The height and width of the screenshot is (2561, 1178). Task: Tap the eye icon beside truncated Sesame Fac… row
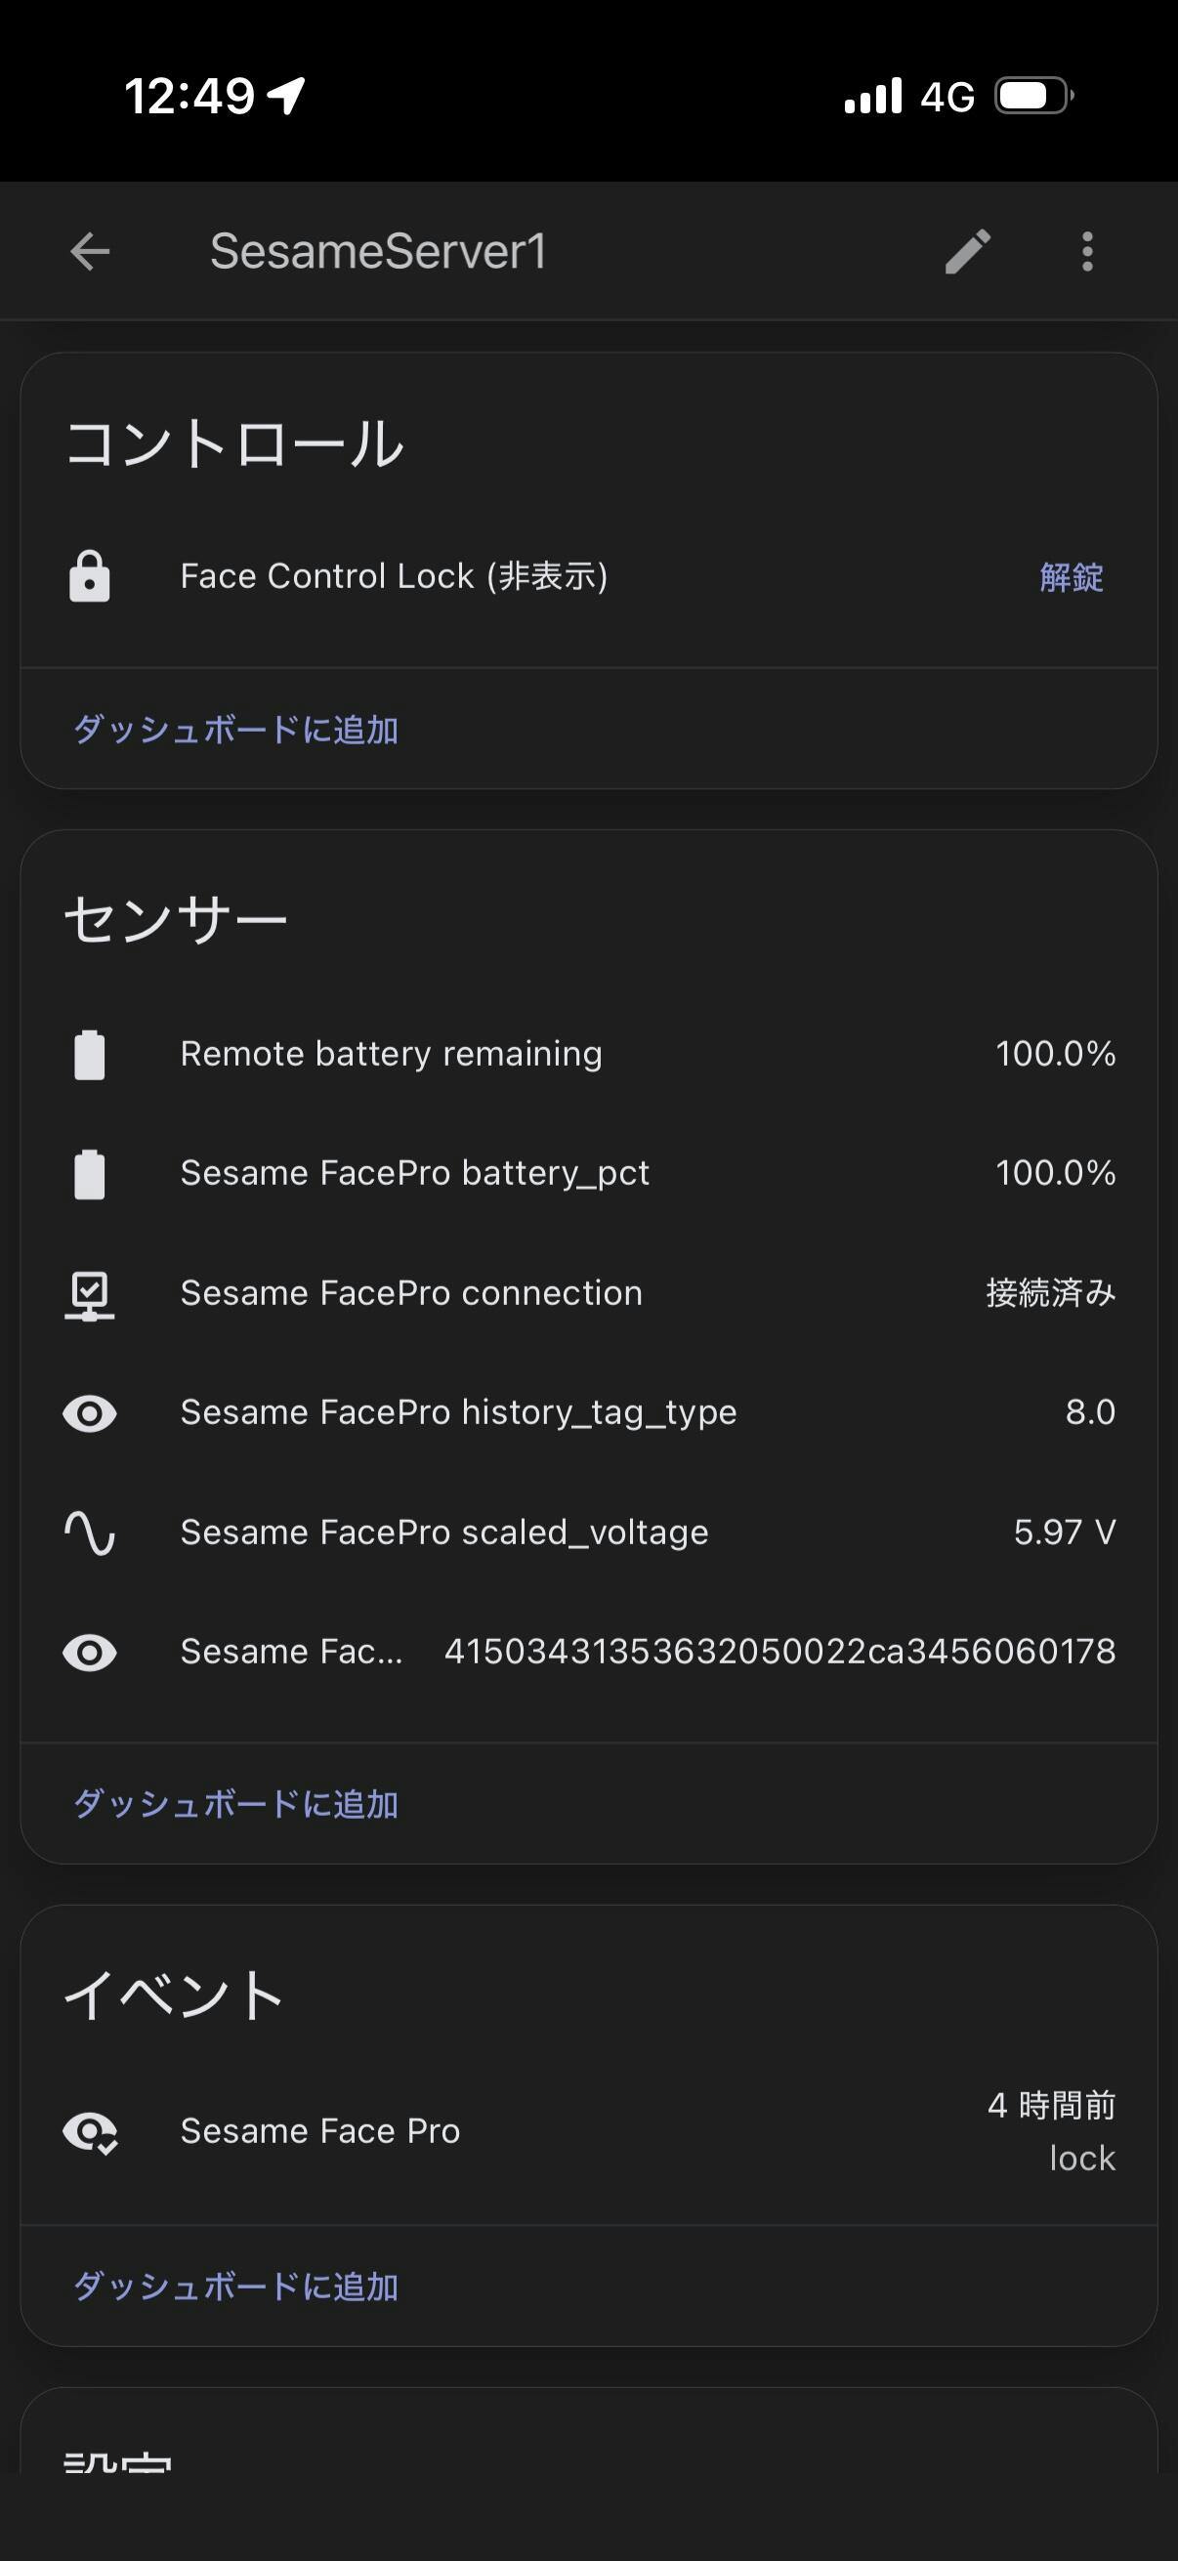point(90,1653)
